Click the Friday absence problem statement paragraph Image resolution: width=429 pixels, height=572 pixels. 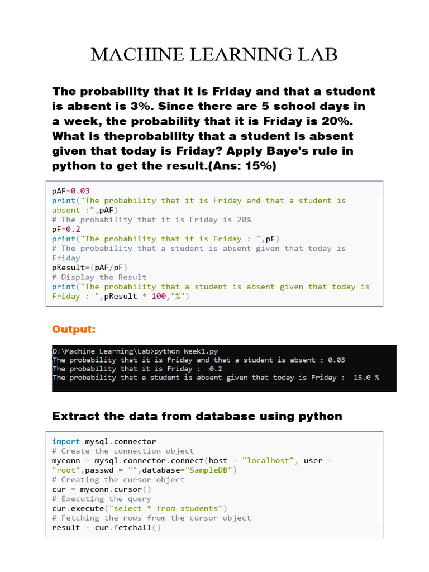(214, 128)
